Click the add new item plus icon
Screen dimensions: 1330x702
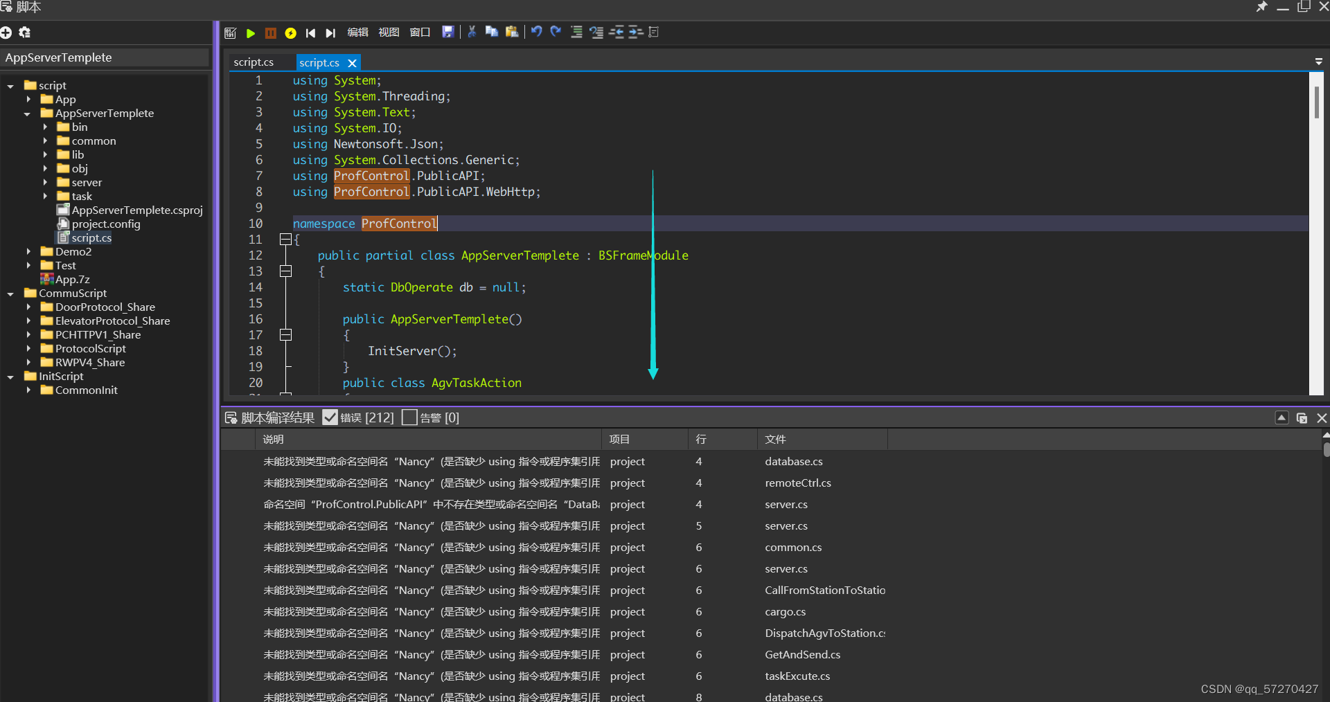[7, 33]
